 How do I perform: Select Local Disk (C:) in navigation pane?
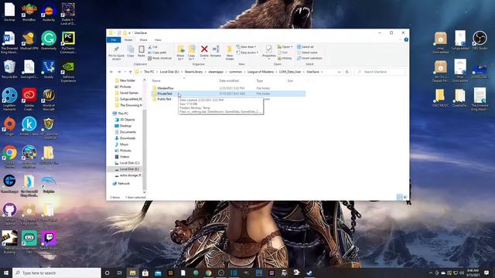point(129,163)
